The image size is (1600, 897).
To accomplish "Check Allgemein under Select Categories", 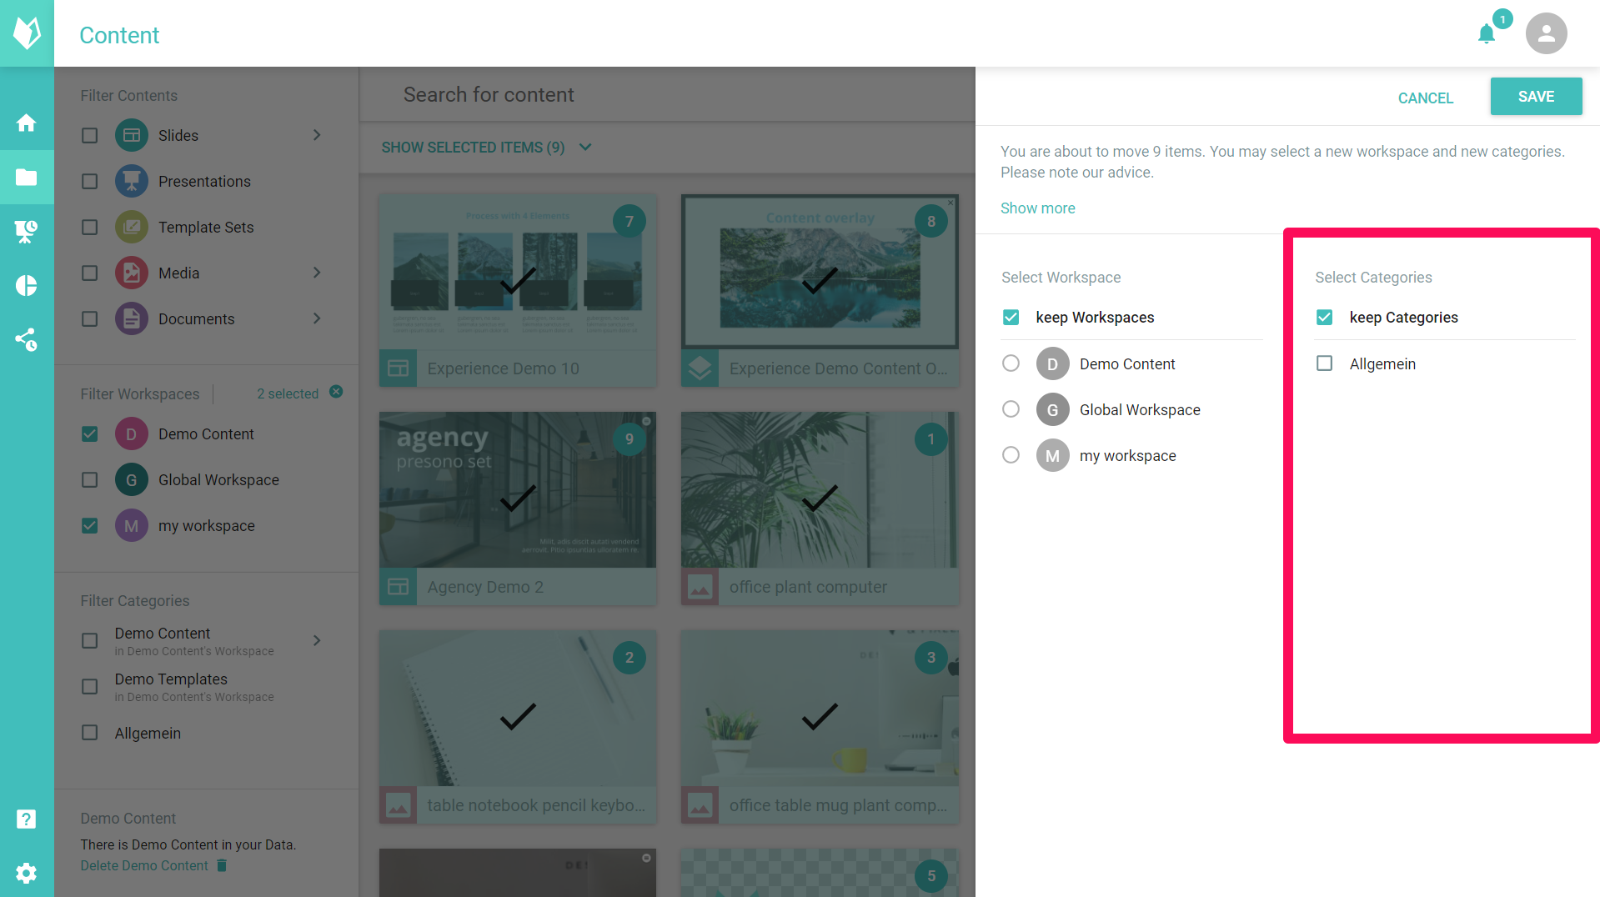I will click(1325, 363).
